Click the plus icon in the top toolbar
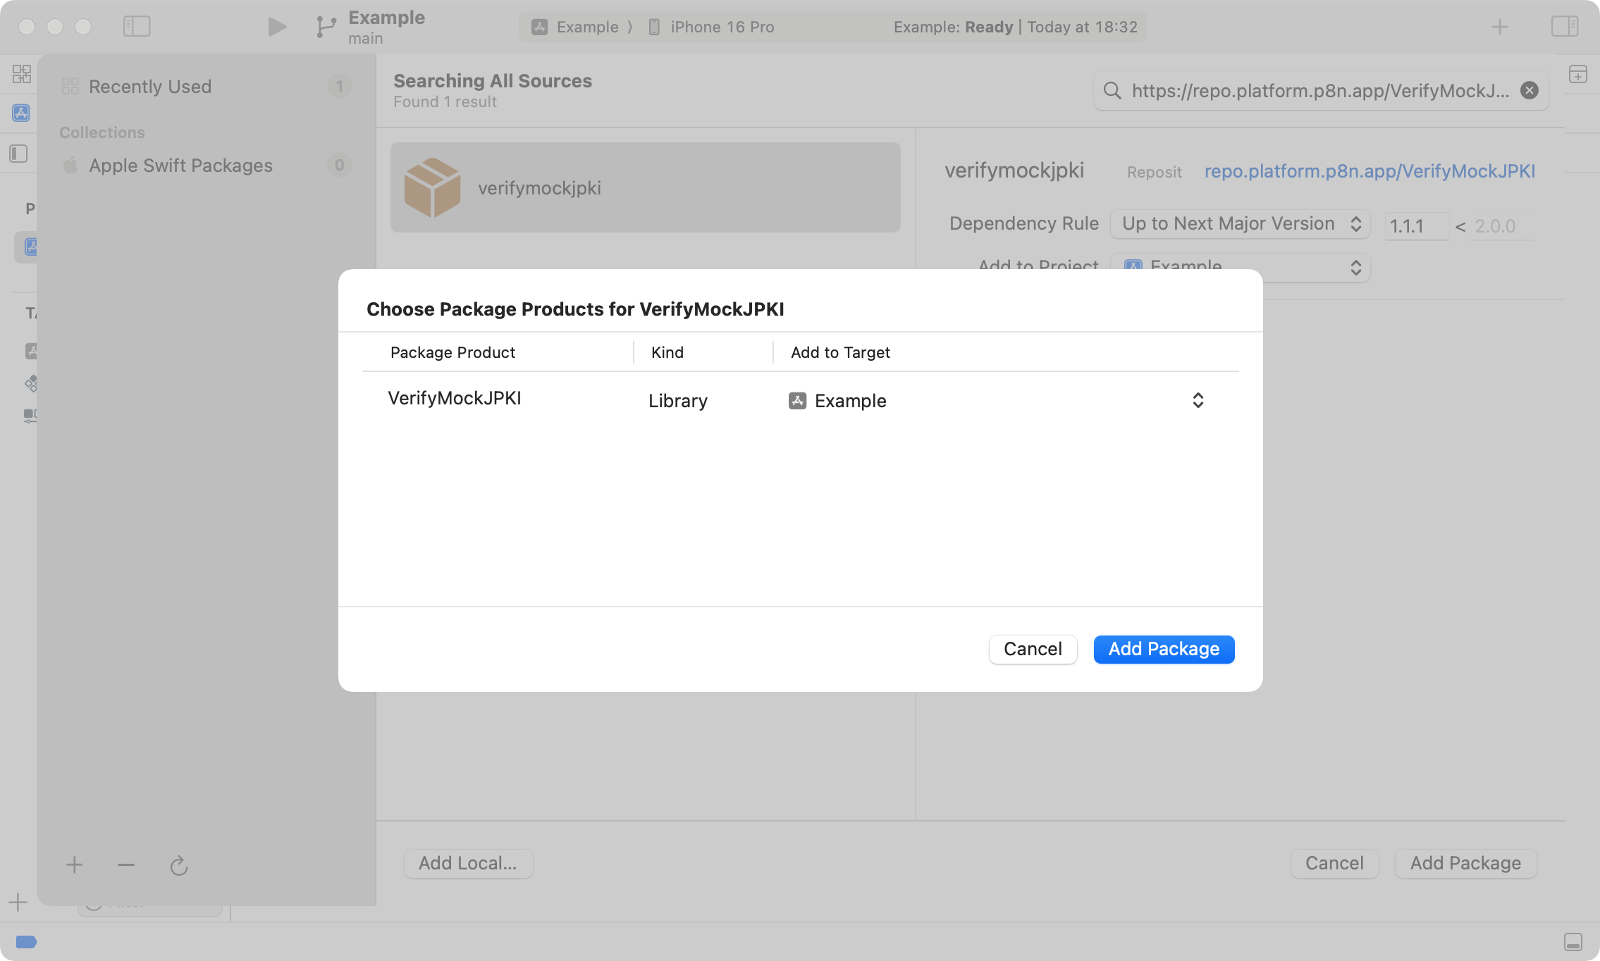 [1500, 27]
